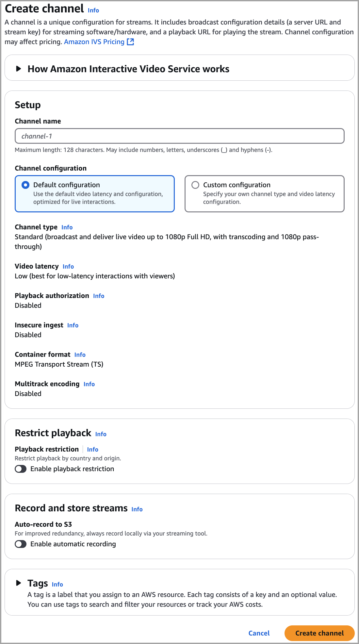Click the Cancel link

click(259, 633)
